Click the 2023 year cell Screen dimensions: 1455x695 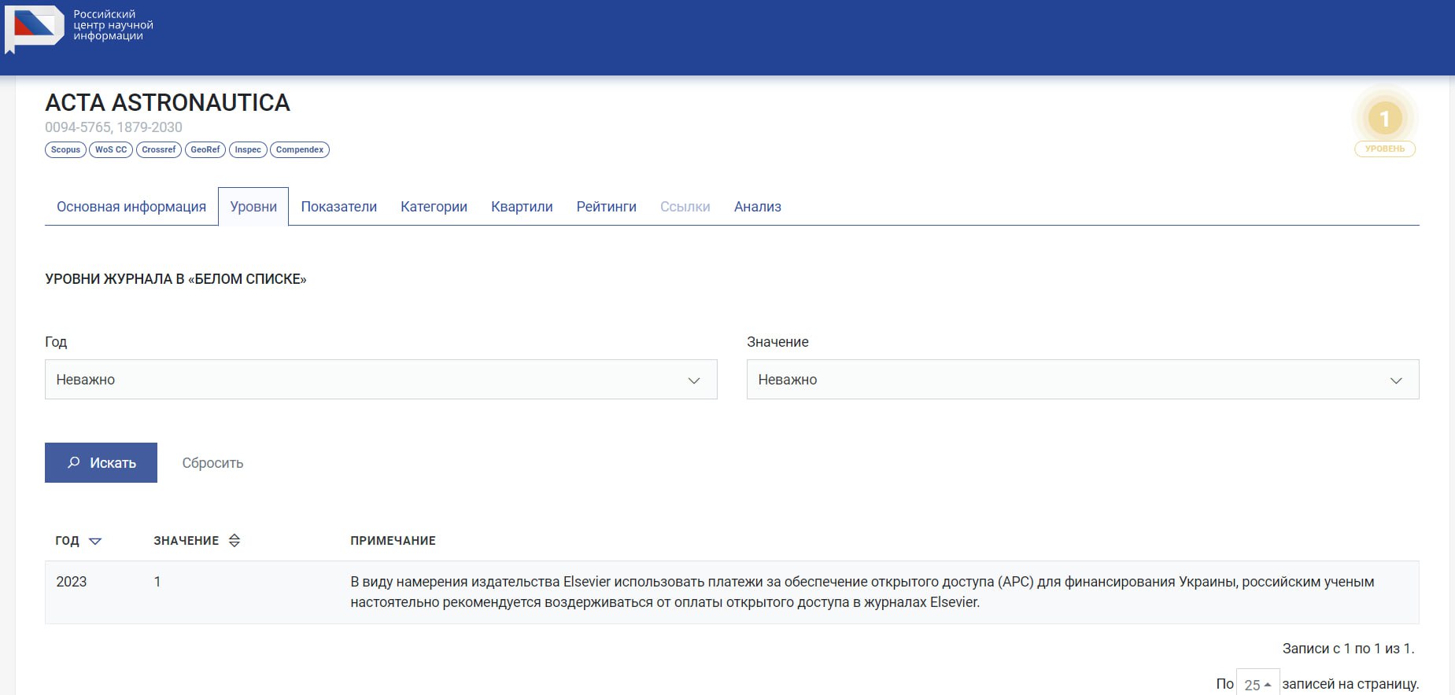72,582
